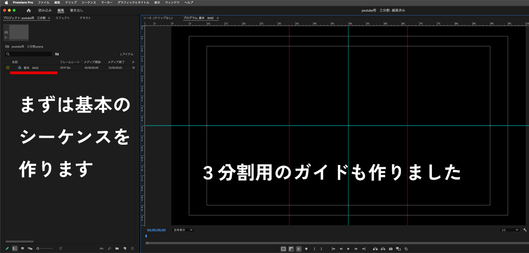Open the クリップ menu
This screenshot has width=529, height=253.
click(71, 2)
